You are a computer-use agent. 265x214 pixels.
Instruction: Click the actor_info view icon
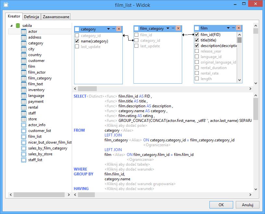point(24,125)
